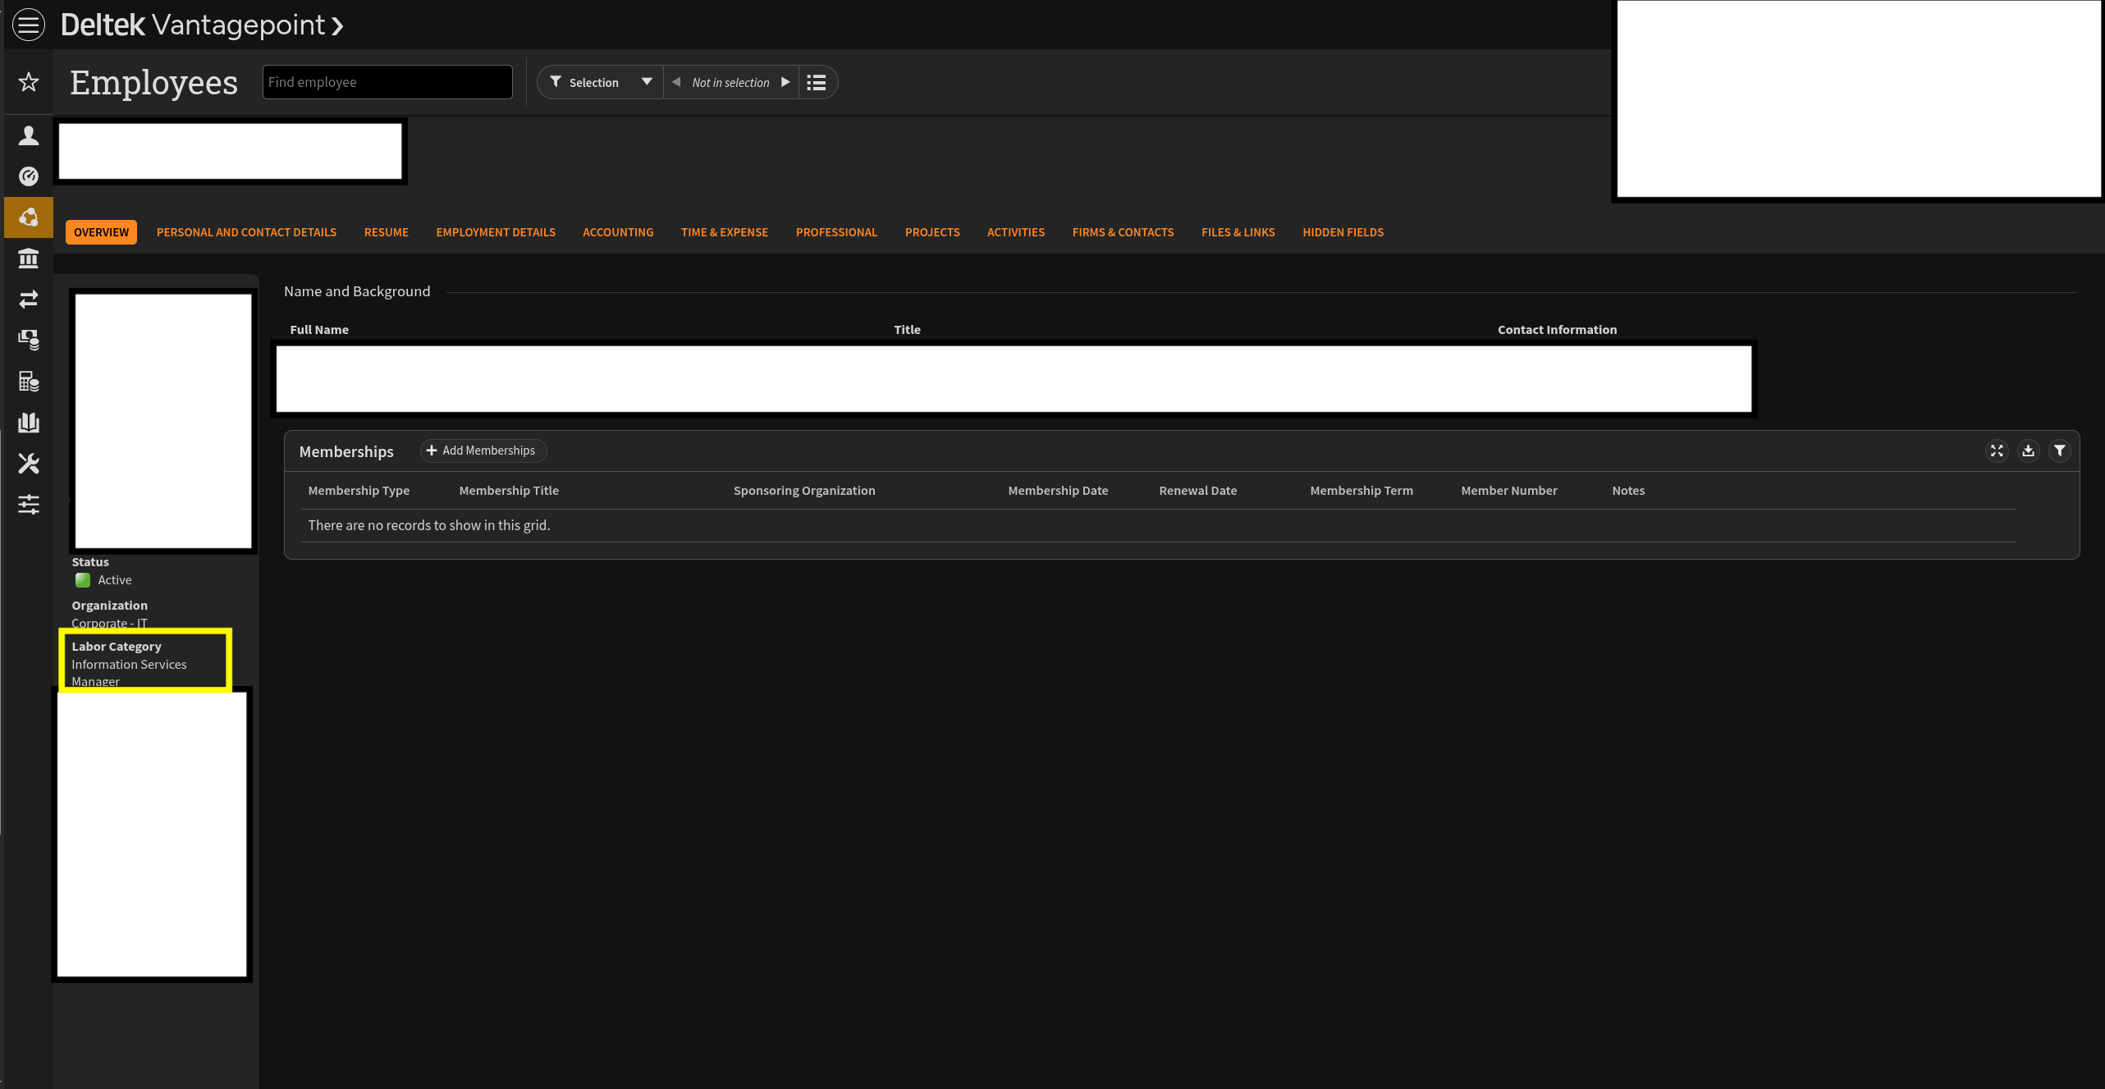Download the Memberships grid data
The image size is (2105, 1089).
pyautogui.click(x=2028, y=451)
